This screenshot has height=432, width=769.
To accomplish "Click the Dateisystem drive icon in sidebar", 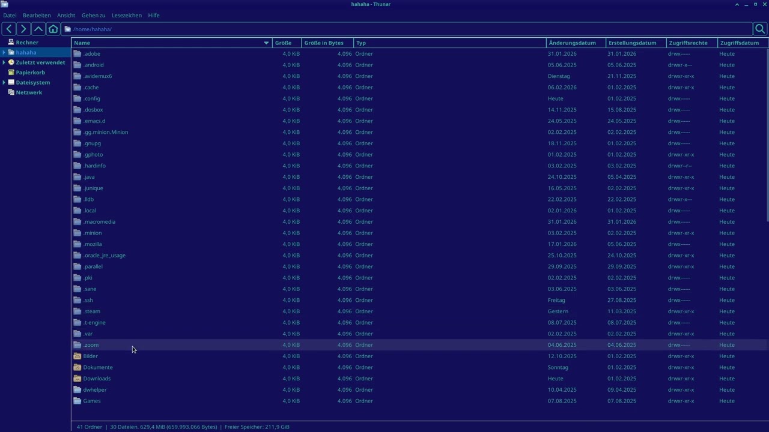I will coord(11,82).
